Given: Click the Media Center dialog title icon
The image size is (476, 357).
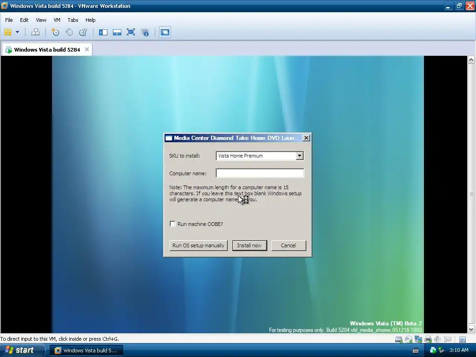Looking at the screenshot, I should 169,138.
